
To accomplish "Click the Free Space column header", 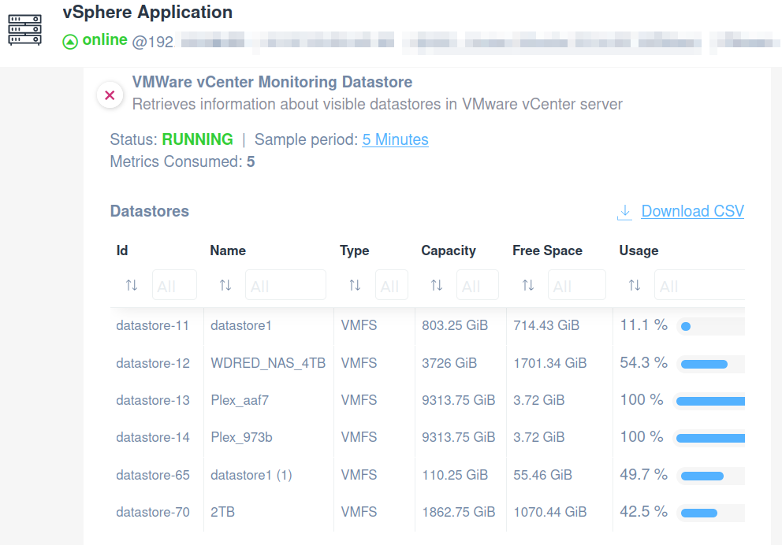I will pyautogui.click(x=548, y=250).
